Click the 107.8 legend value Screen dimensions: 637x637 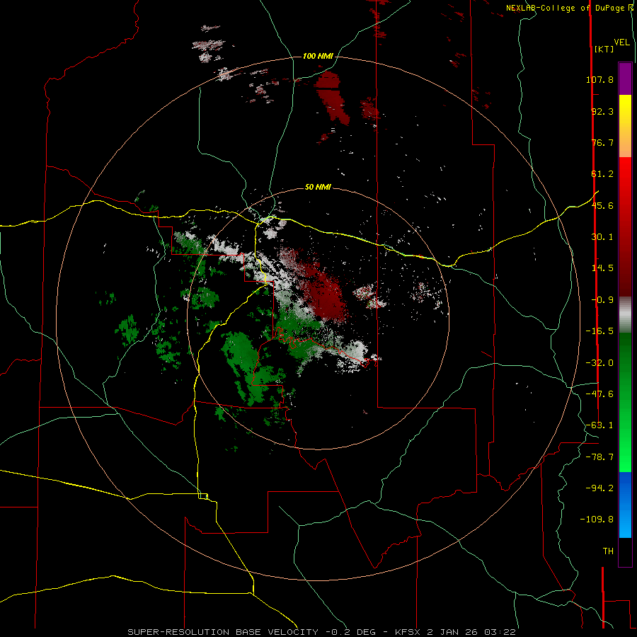click(599, 79)
